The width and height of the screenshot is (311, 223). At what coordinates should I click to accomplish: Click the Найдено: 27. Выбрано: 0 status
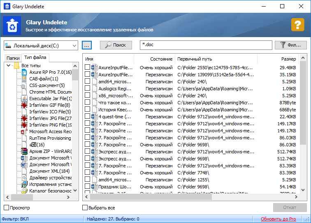coord(113,219)
